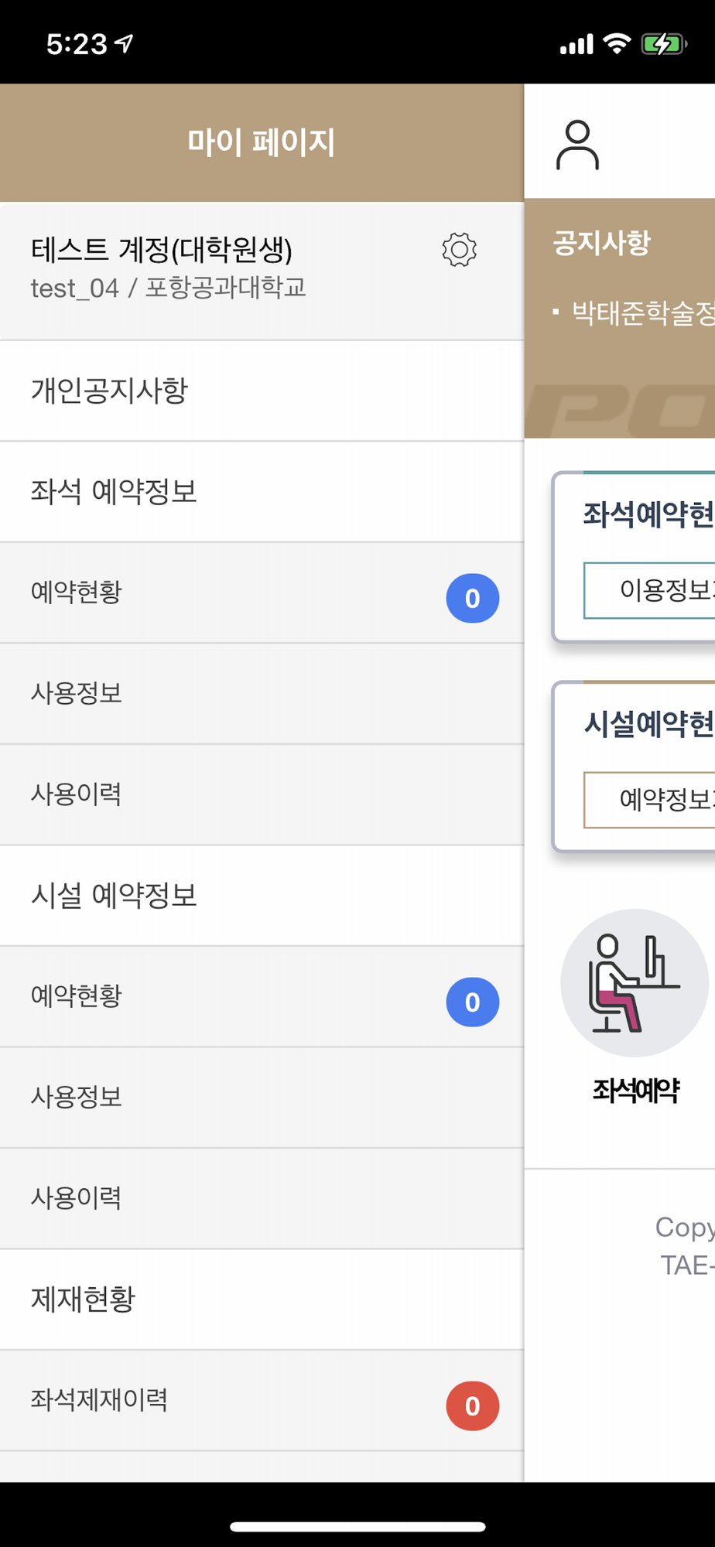The height and width of the screenshot is (1547, 715).
Task: Collapse the 제재현황 section
Action: coord(262,1299)
